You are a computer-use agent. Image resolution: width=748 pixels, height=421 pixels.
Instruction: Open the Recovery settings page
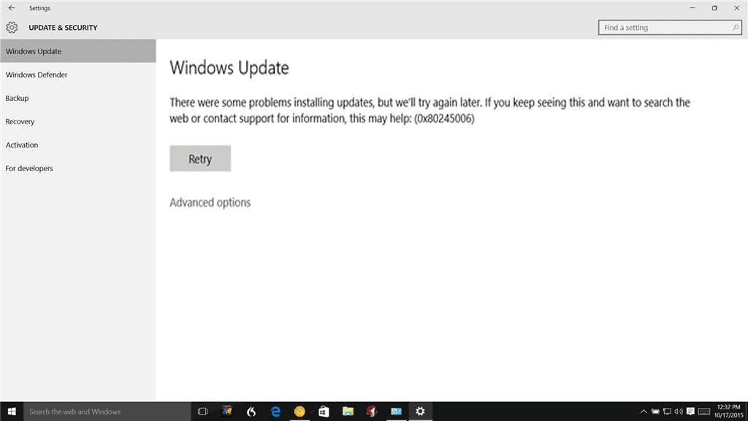(78, 121)
